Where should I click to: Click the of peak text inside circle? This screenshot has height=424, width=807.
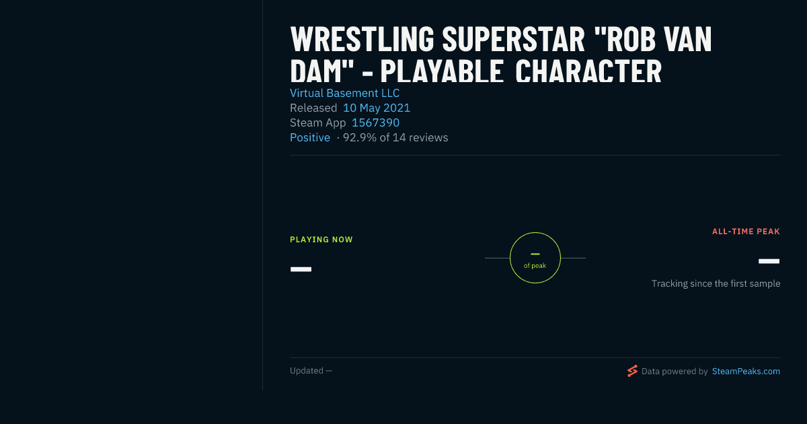tap(535, 266)
